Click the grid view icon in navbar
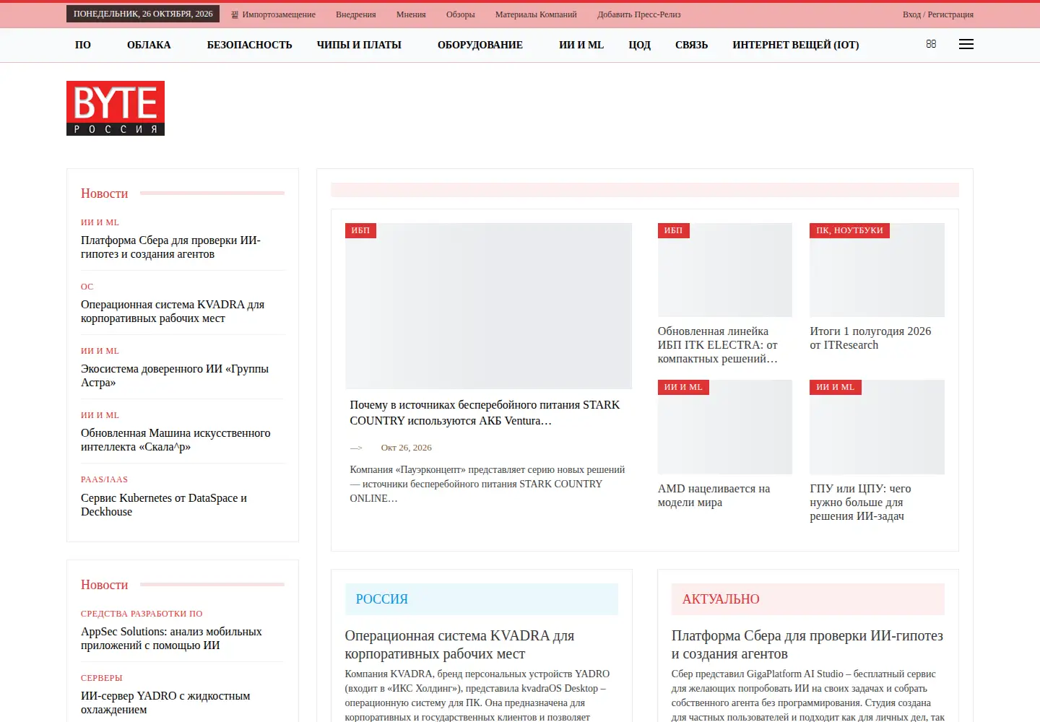The width and height of the screenshot is (1040, 722). tap(931, 44)
